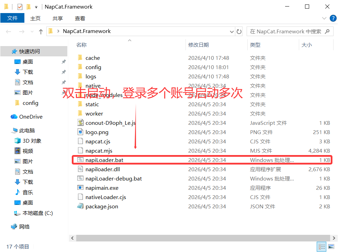Switch to the 查看 ribbon tab
338x252 pixels.
pos(80,18)
